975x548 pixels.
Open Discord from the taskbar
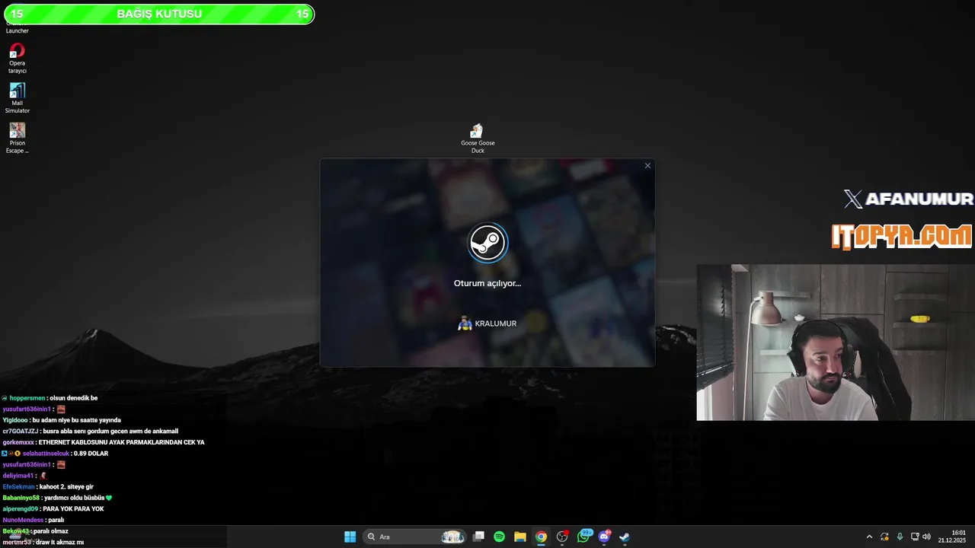605,537
